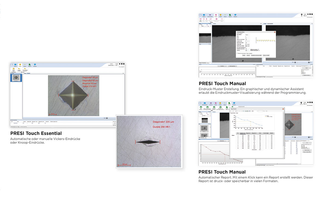Select Muster thumbnail in Bilder panel
The height and width of the screenshot is (198, 328).
pyautogui.click(x=204, y=128)
